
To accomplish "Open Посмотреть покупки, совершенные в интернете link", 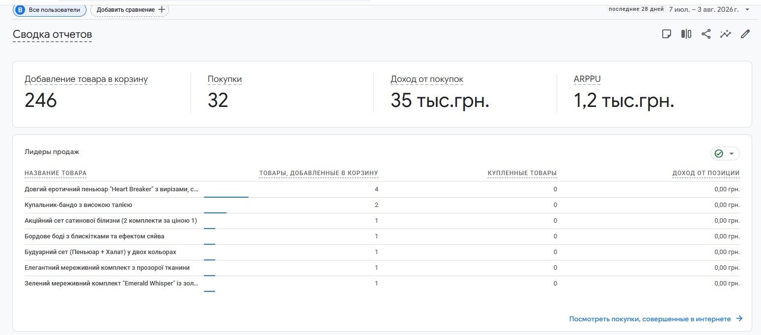I will [x=656, y=319].
